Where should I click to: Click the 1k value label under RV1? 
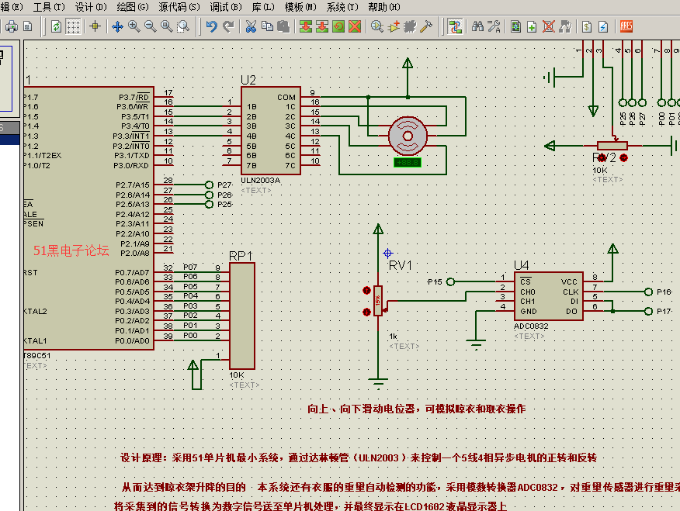click(393, 337)
